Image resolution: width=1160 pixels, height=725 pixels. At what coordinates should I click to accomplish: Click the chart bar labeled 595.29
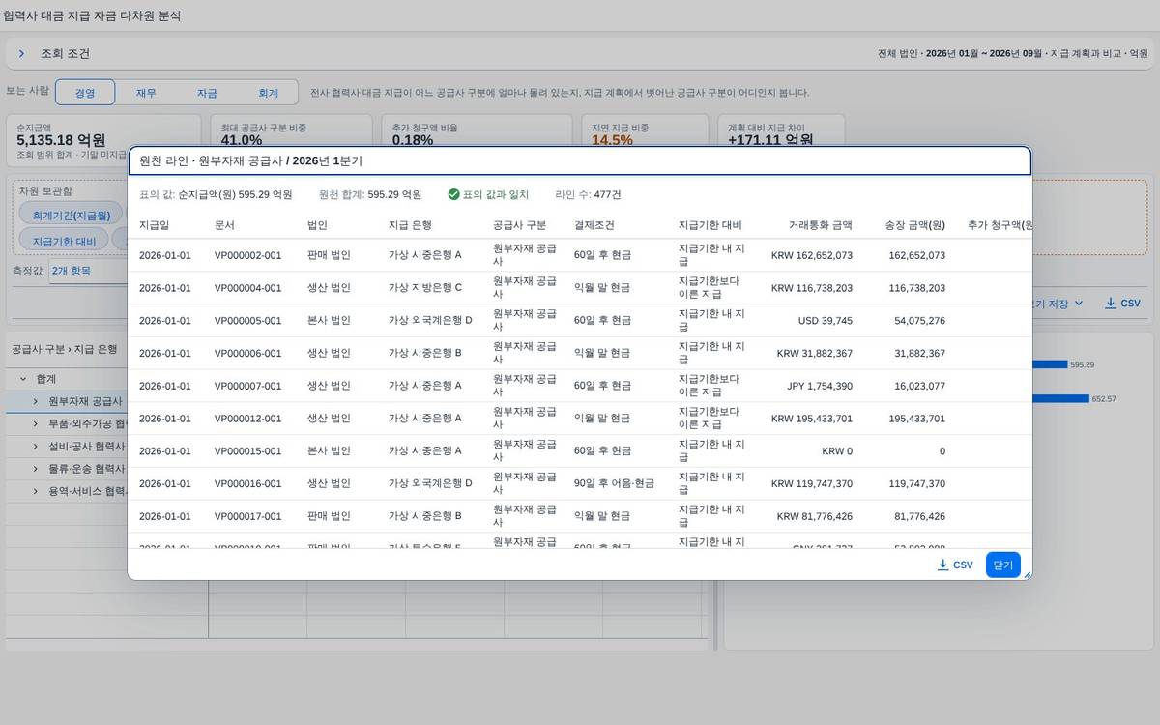tap(1049, 364)
